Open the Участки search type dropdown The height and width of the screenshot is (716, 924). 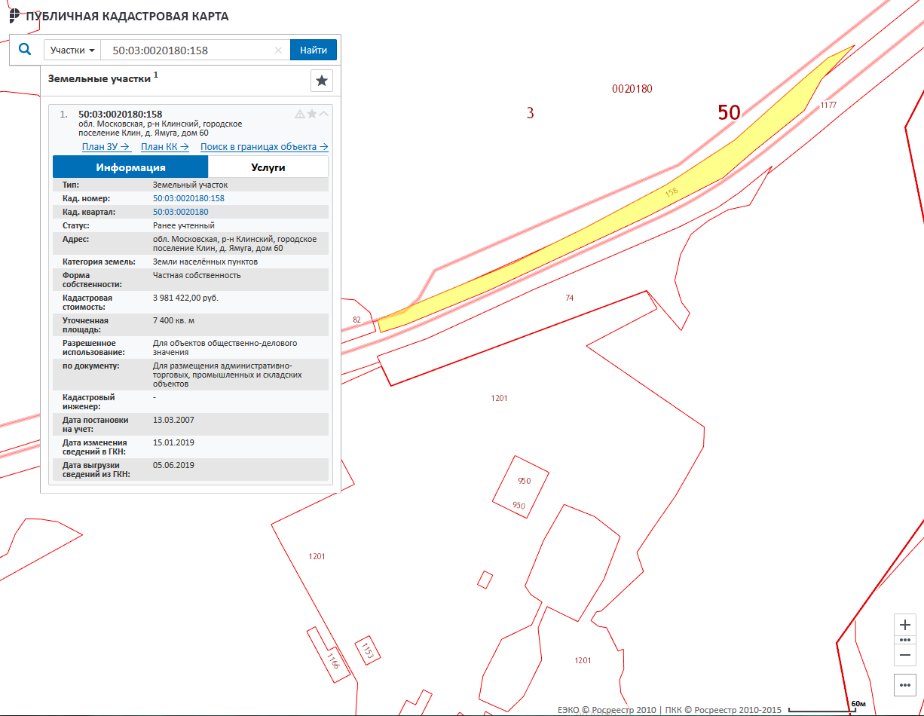click(72, 50)
